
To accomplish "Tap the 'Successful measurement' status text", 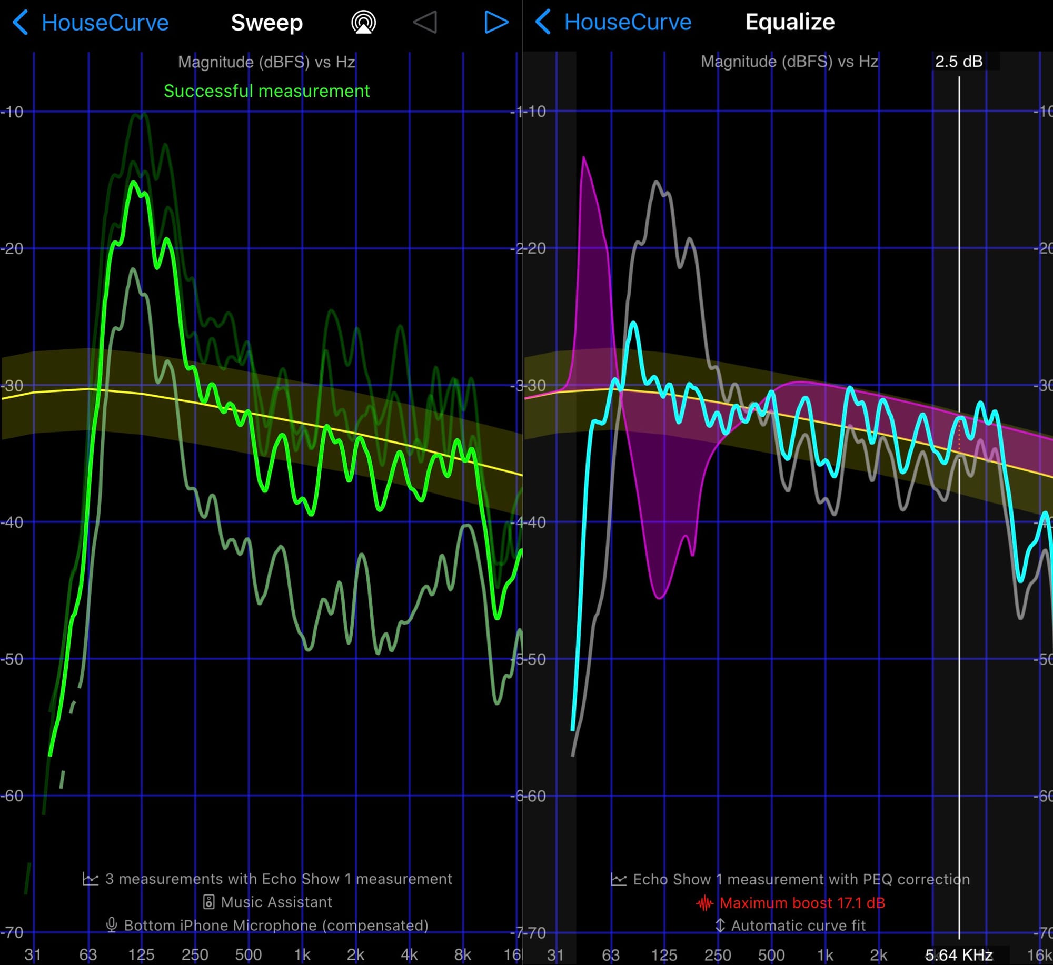I will pos(266,91).
